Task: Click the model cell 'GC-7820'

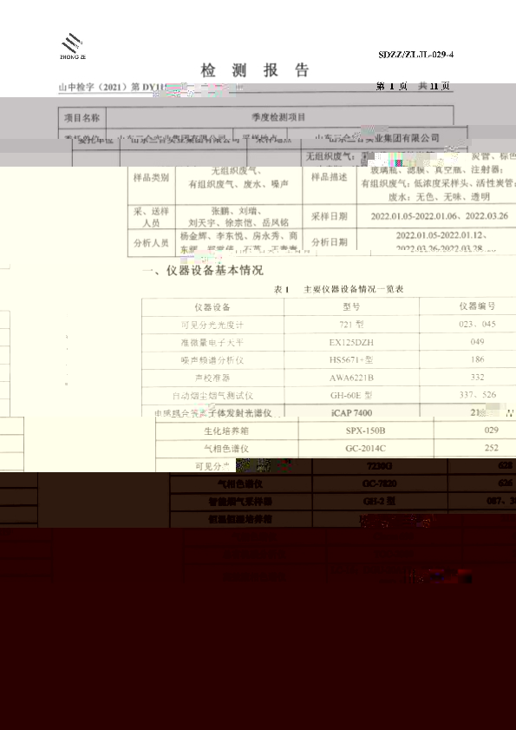Action: [x=379, y=483]
